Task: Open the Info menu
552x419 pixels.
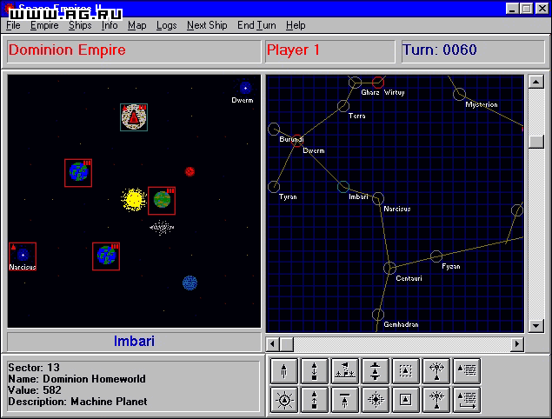Action: pyautogui.click(x=110, y=25)
